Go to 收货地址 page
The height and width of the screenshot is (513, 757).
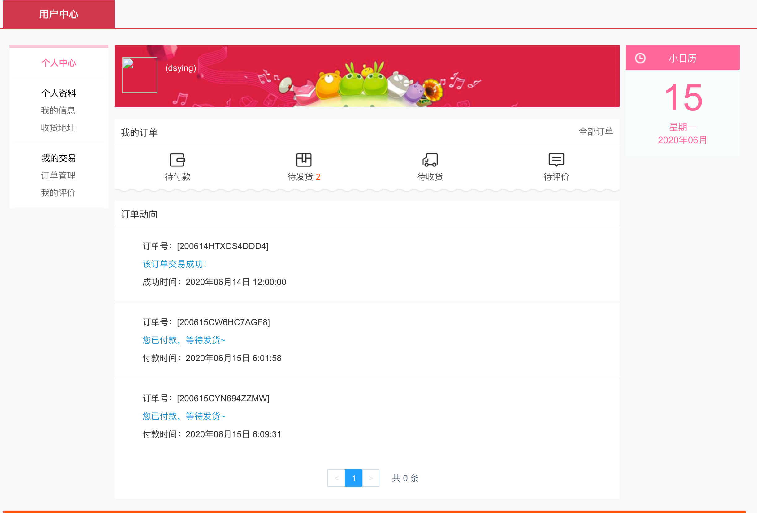58,128
